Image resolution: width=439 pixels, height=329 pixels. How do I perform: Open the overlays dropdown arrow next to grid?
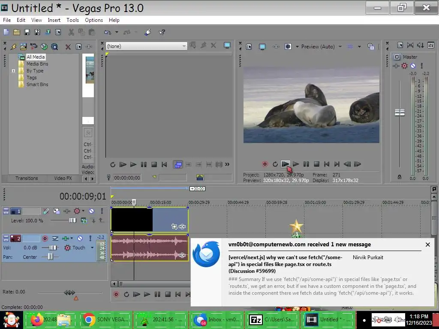[x=359, y=47]
